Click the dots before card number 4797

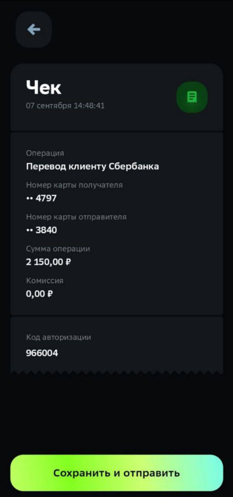pyautogui.click(x=29, y=198)
